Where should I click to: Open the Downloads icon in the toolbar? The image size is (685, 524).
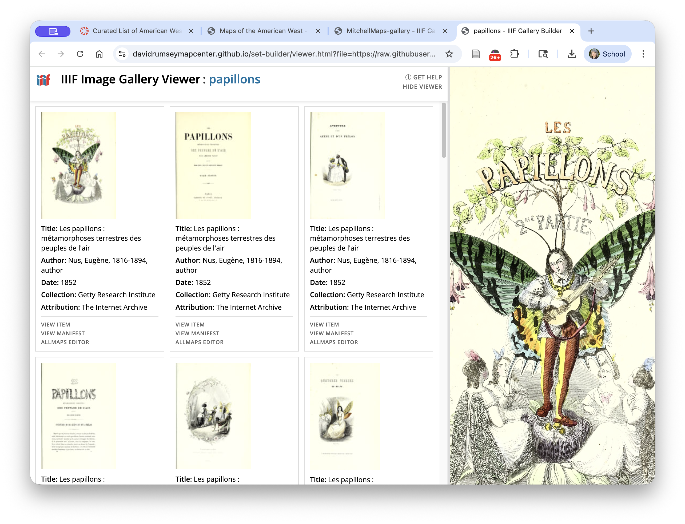pyautogui.click(x=571, y=54)
